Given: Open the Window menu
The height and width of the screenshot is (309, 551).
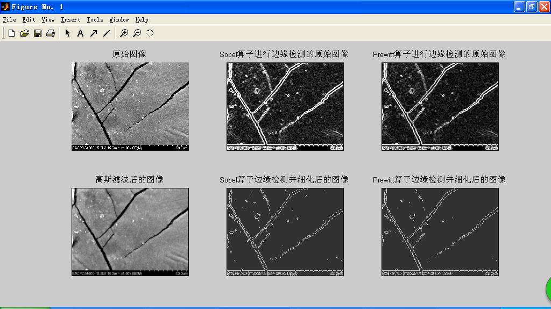Looking at the screenshot, I should click(119, 20).
